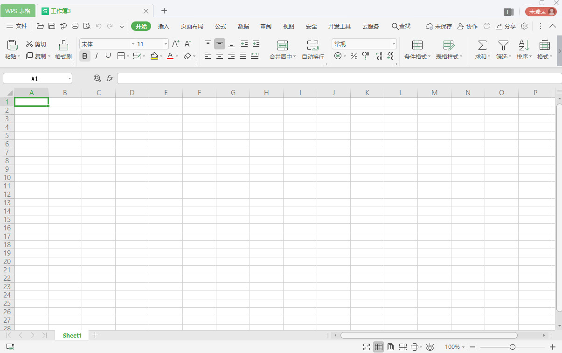Screen dimensions: 562x353
Task: Click the Wrap Text (自动换行) icon
Action: click(x=312, y=45)
